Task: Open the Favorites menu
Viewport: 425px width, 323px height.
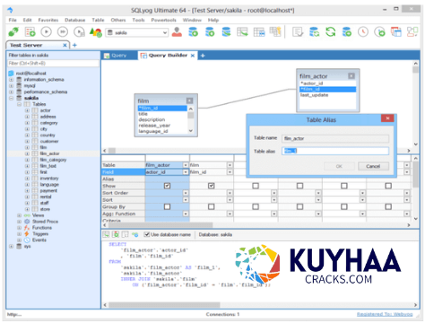Action: [48, 20]
